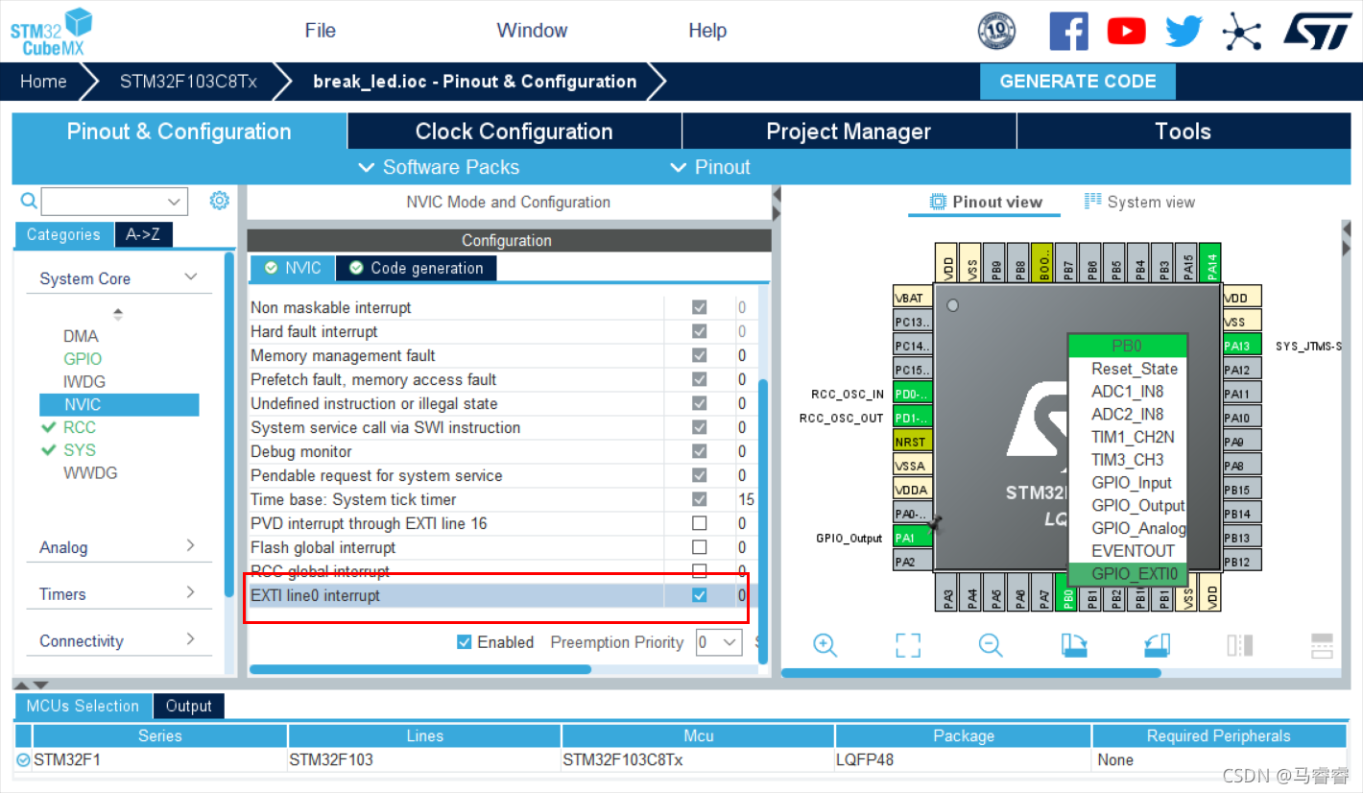Open the Window menu
Image resolution: width=1363 pixels, height=793 pixels.
[532, 31]
